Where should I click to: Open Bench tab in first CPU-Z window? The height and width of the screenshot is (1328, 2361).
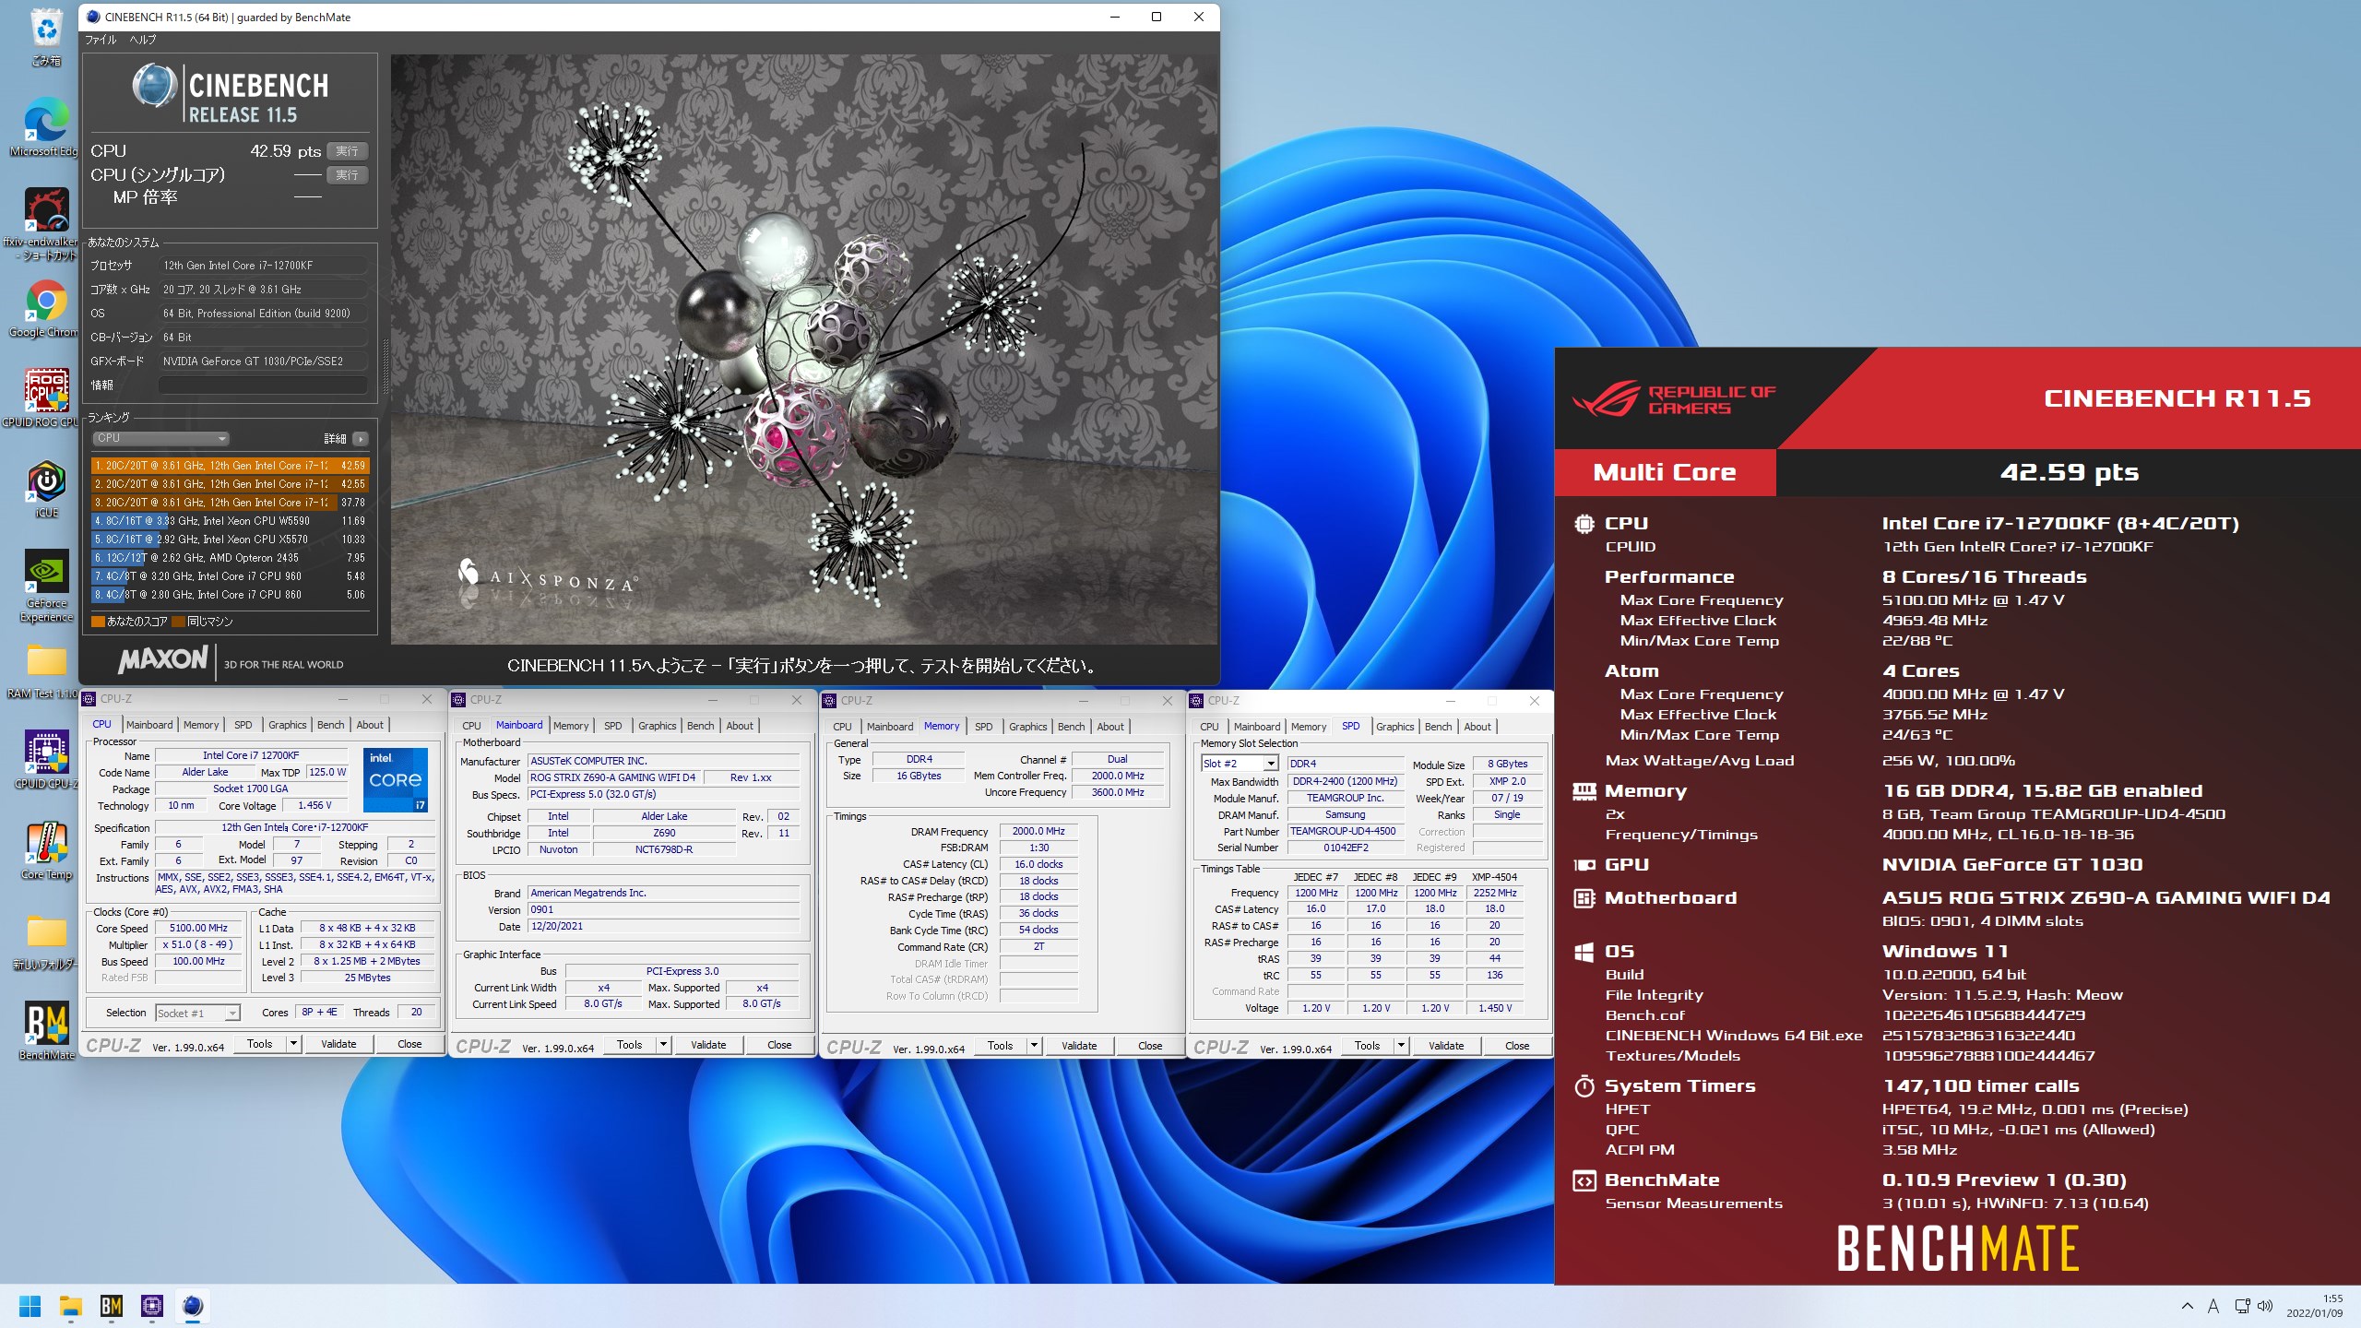click(x=330, y=725)
